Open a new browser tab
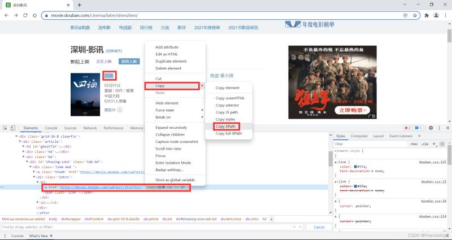 click(80, 5)
